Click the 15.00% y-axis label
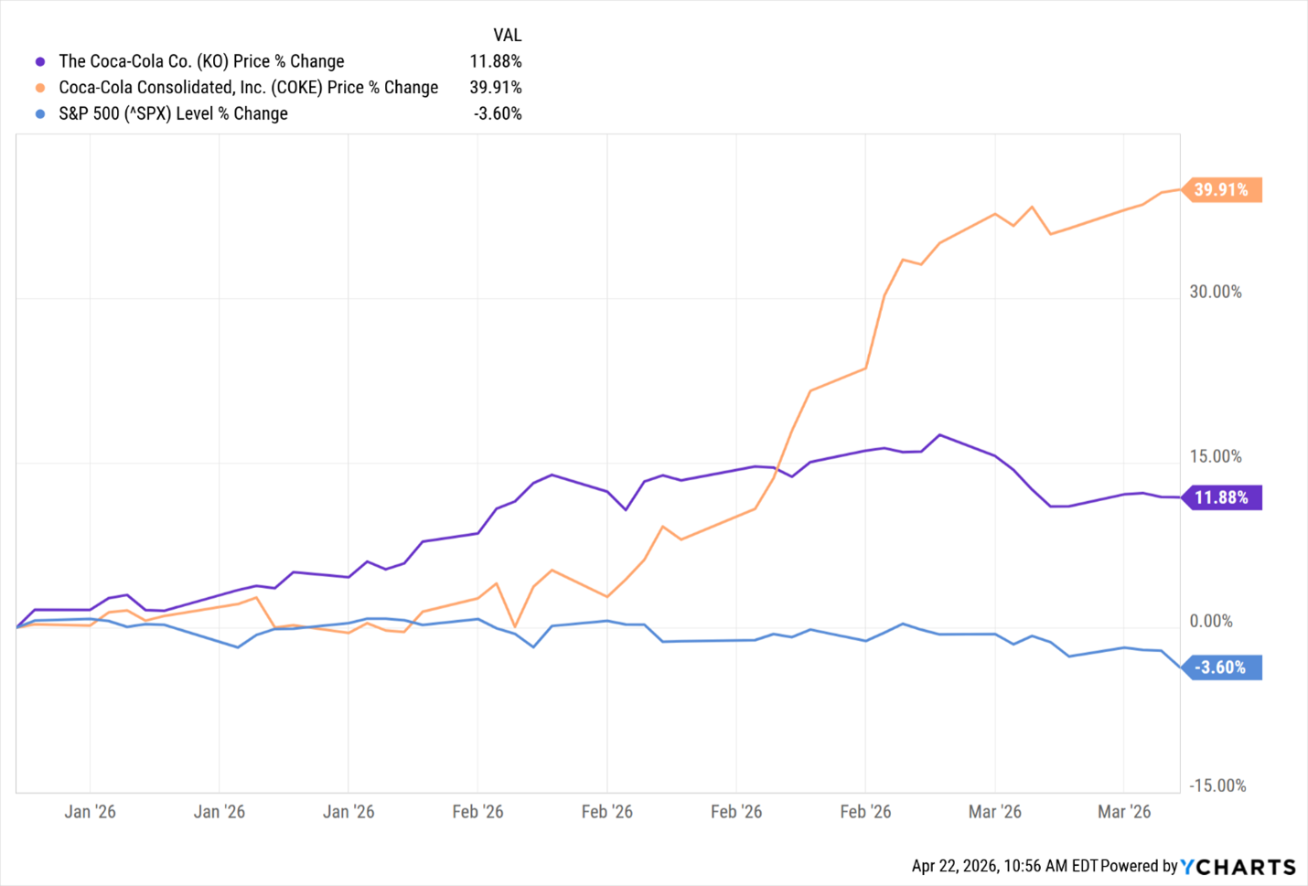This screenshot has width=1308, height=886. coord(1216,456)
